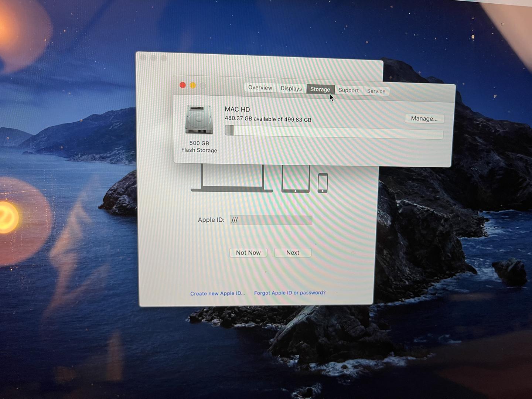Switch to the Overview tab
Viewport: 532px width, 399px height.
(260, 88)
